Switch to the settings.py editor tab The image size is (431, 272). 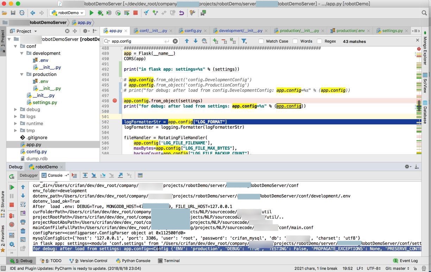point(392,31)
